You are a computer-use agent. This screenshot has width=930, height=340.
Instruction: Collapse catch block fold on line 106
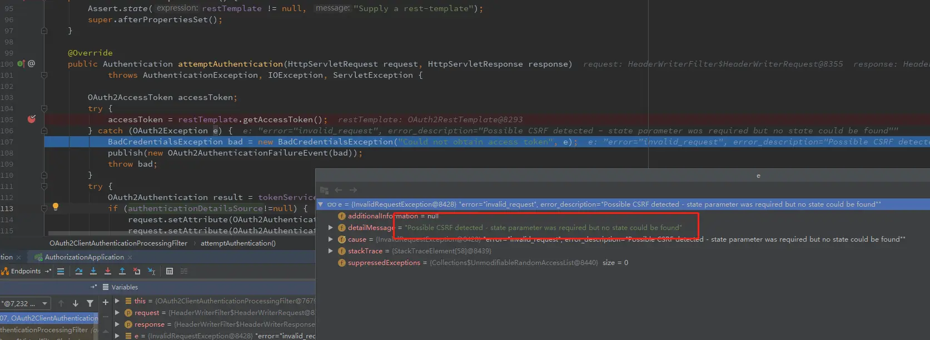pos(44,131)
